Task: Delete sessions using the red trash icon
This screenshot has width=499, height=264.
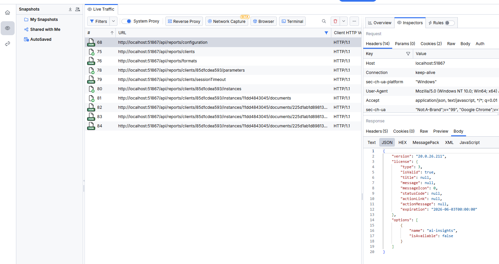Action: pos(335,21)
